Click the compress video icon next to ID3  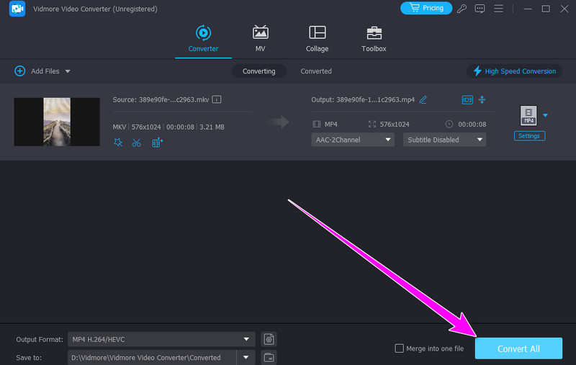point(482,99)
